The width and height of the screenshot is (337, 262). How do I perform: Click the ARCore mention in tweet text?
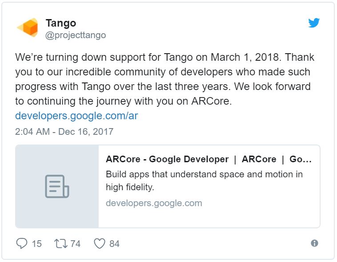point(212,101)
